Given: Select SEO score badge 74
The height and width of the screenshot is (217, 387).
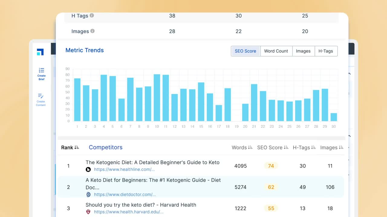Looking at the screenshot, I should click(271, 166).
